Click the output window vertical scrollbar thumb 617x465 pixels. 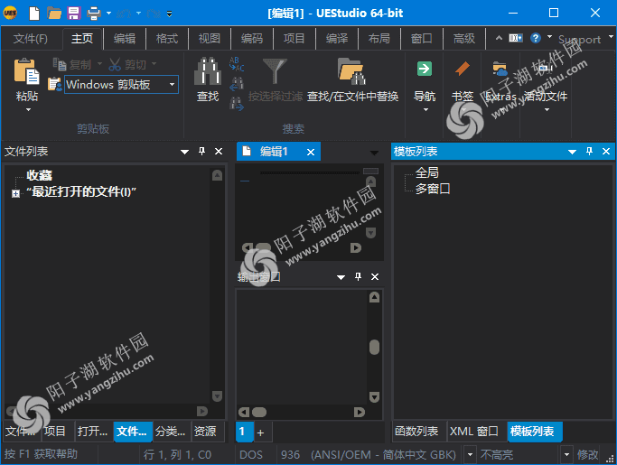point(374,347)
